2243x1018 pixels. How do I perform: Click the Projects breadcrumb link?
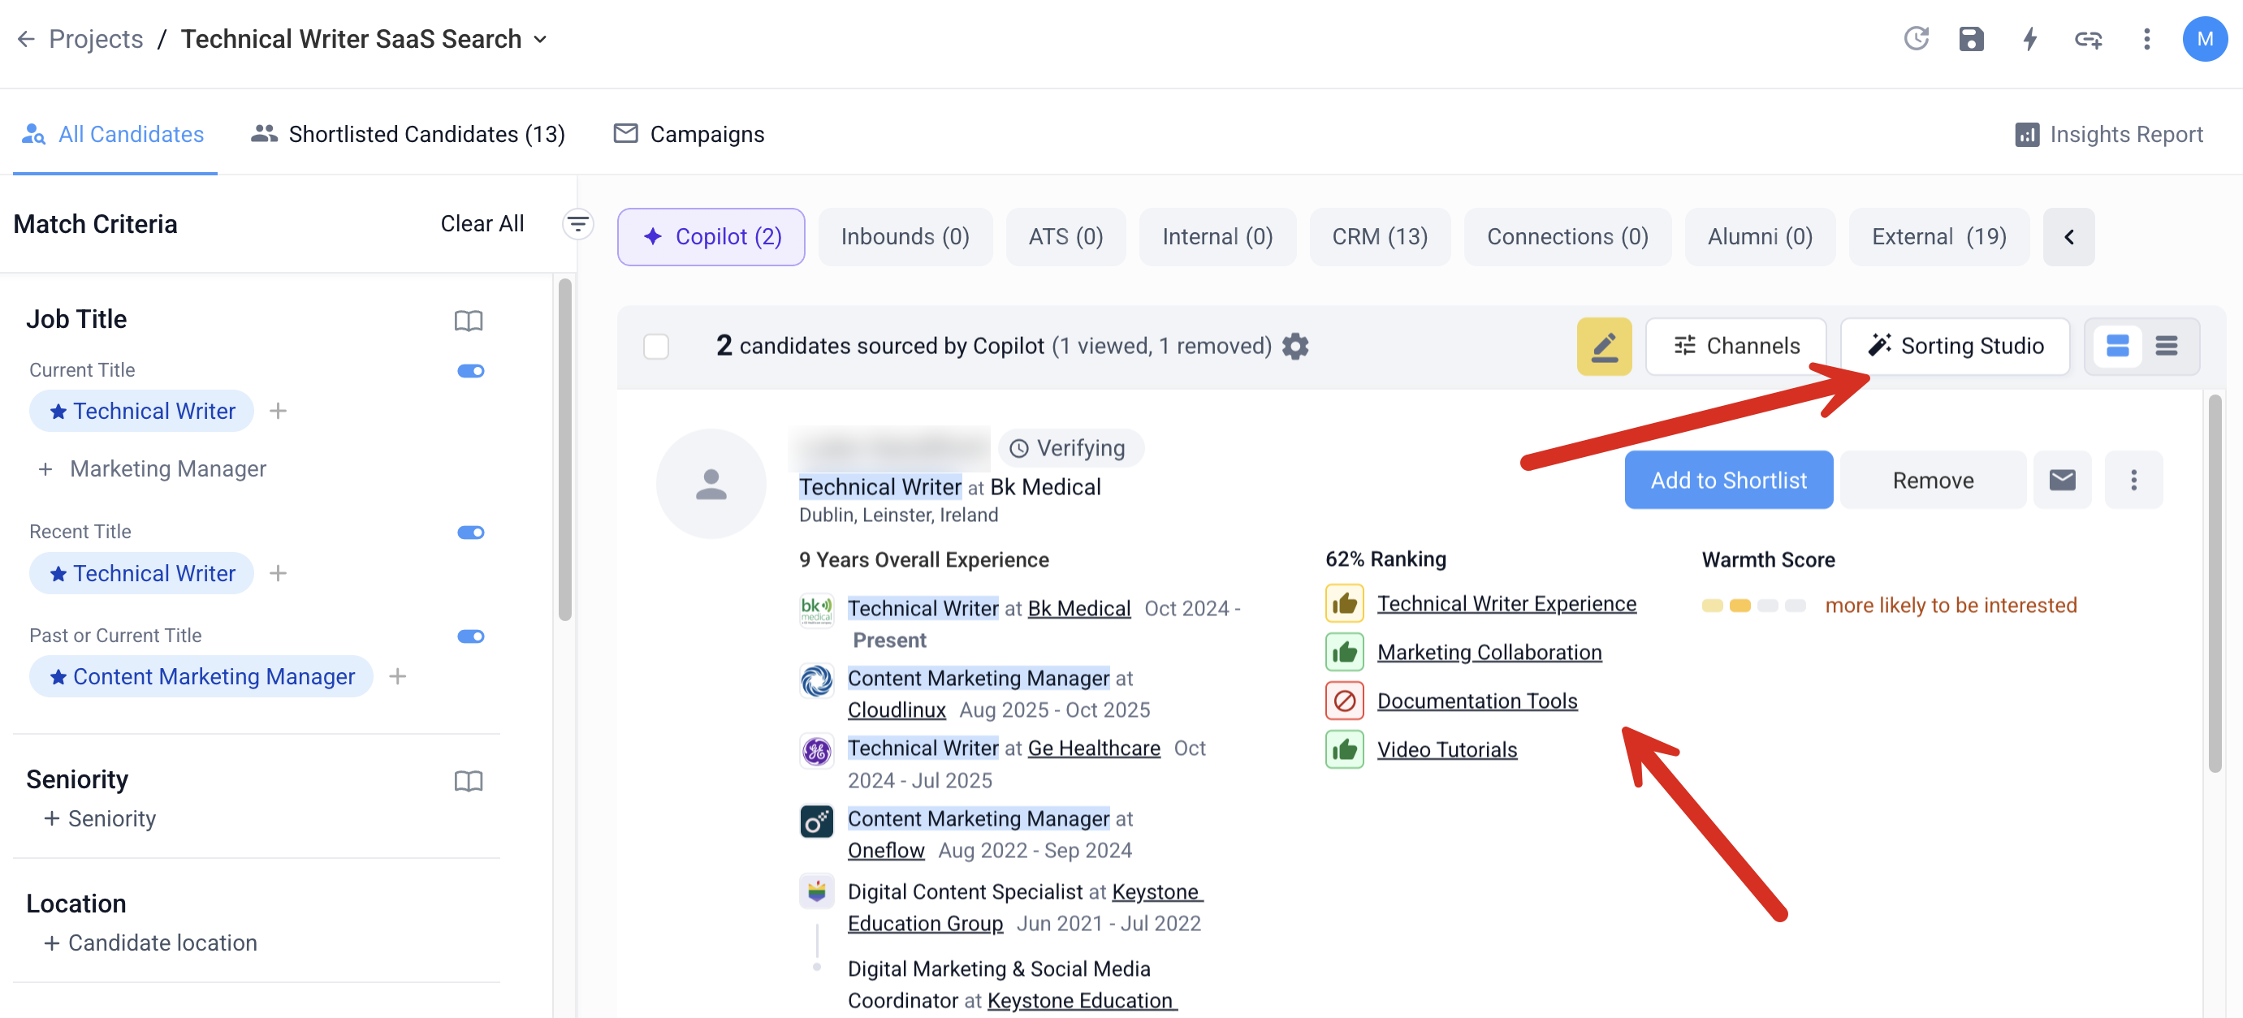point(96,39)
